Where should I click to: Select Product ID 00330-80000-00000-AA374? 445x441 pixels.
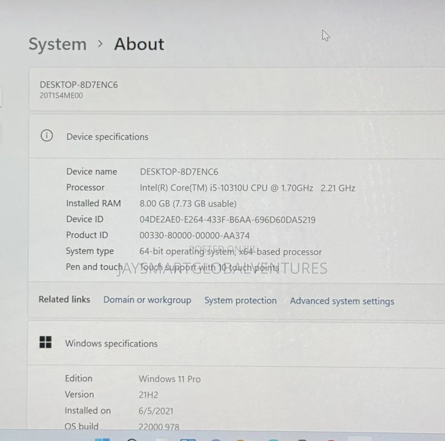195,236
